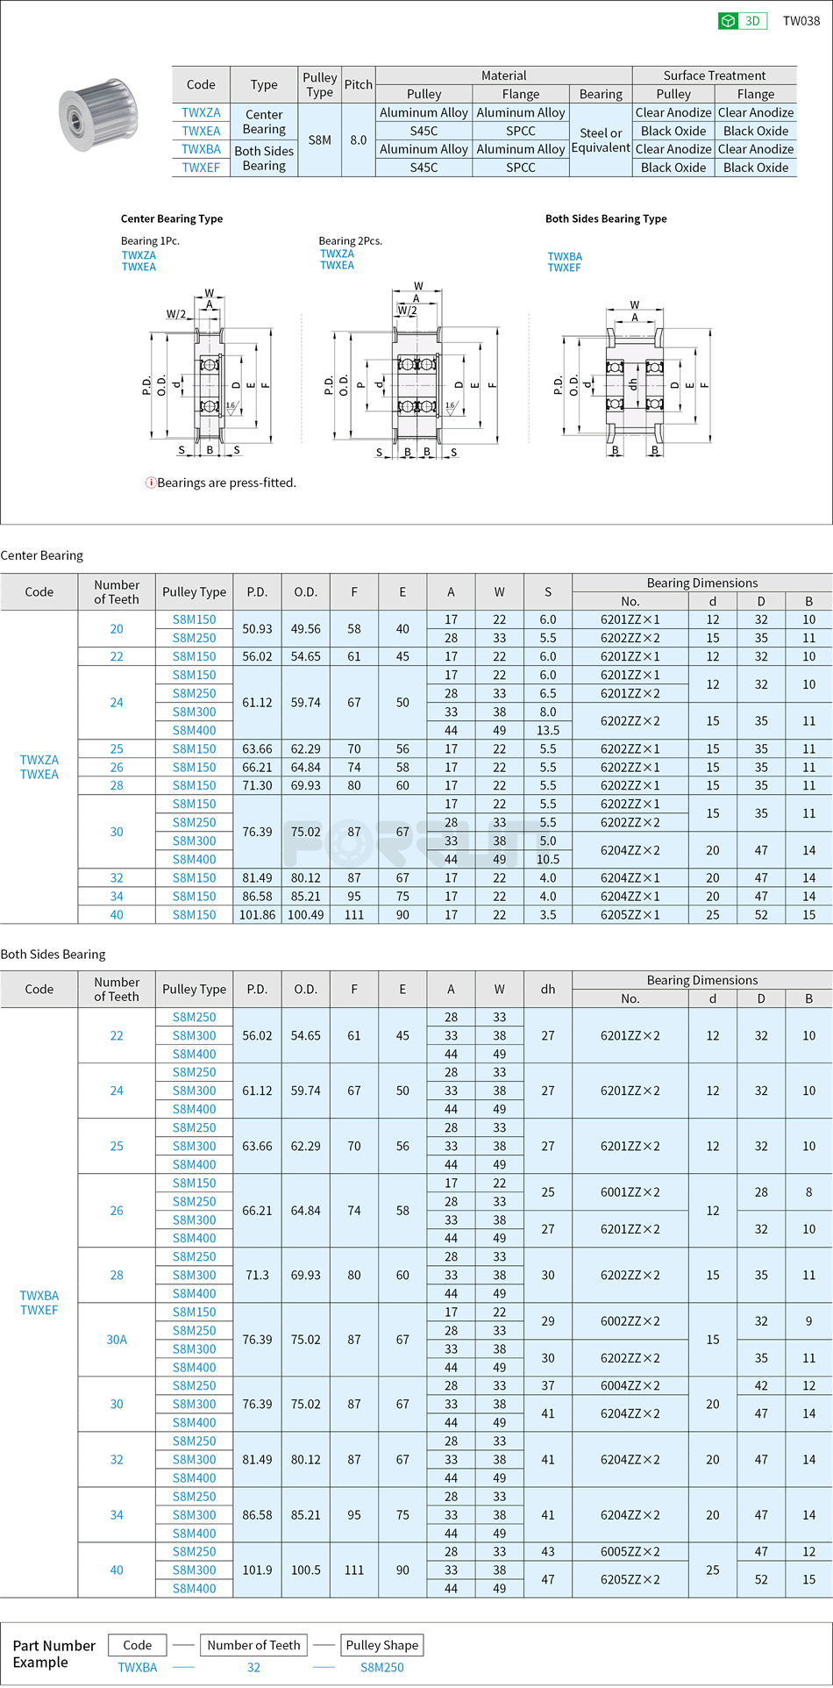This screenshot has height=1688, width=833.
Task: Click 32 under Number of Teeth example
Action: (253, 1668)
